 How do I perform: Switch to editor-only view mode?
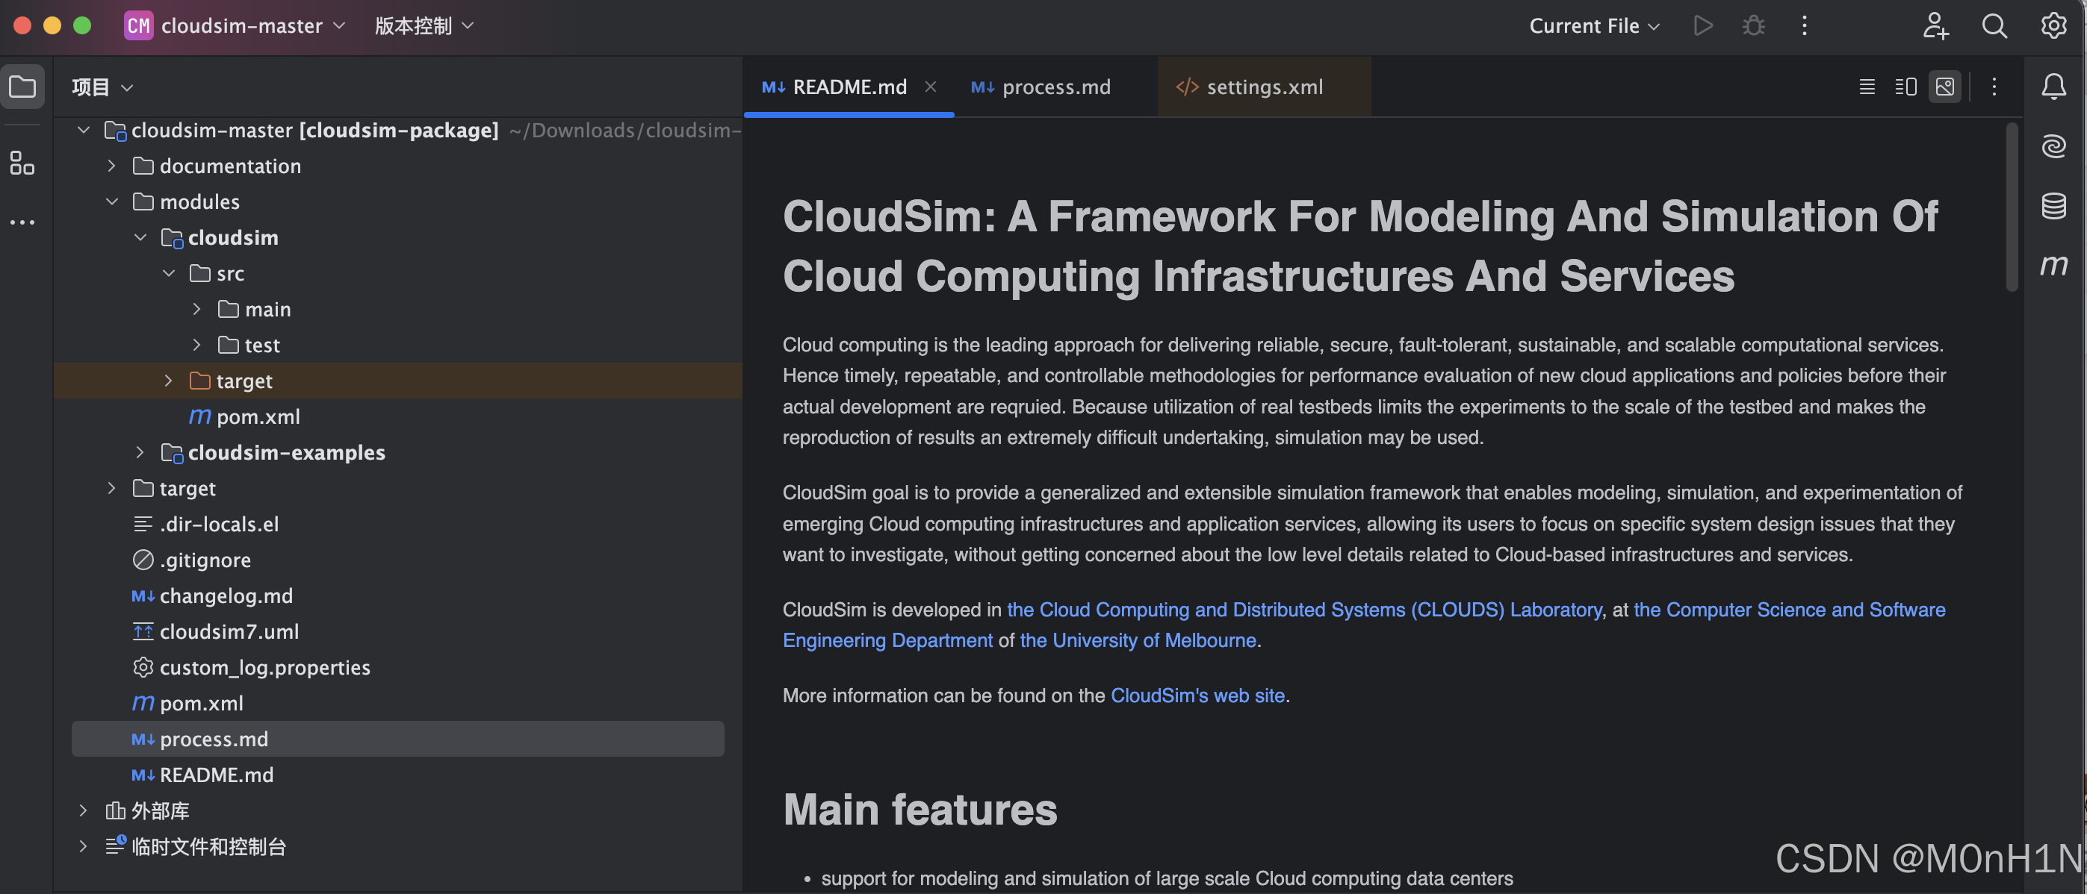[x=1867, y=87]
